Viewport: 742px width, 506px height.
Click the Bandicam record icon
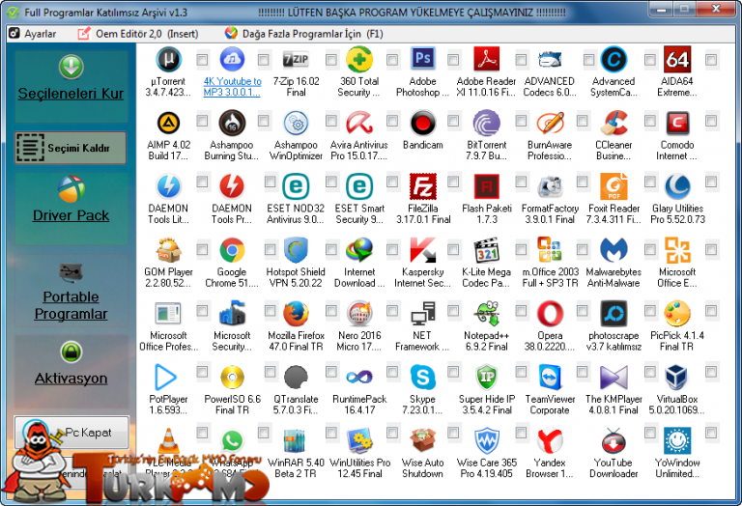[422, 123]
